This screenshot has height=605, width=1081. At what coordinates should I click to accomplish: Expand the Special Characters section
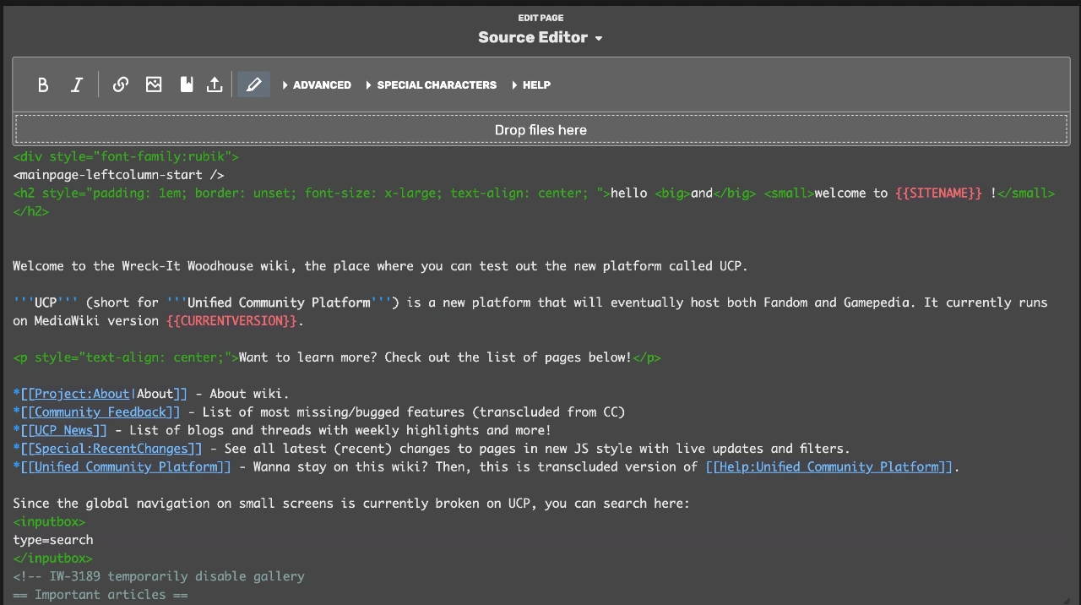coord(431,84)
